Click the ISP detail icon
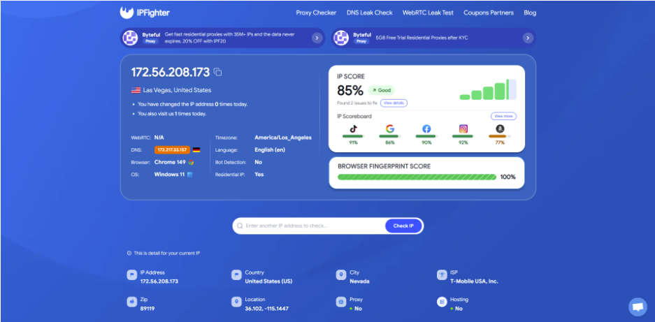 click(x=442, y=275)
